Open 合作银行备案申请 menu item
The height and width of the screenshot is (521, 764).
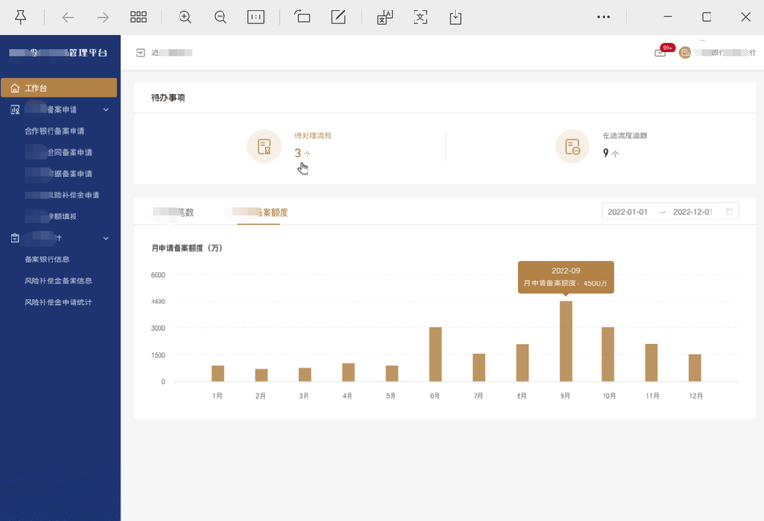pos(54,131)
